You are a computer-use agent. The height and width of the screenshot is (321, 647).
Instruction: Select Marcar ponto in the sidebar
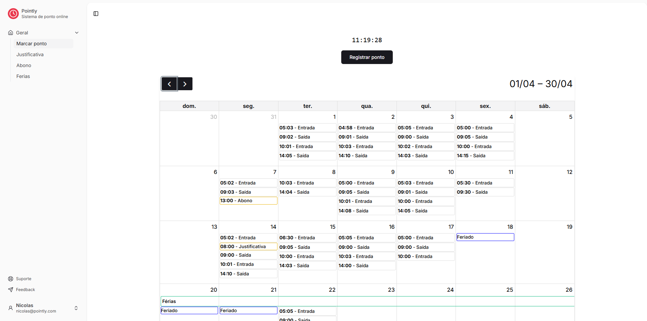pos(31,44)
